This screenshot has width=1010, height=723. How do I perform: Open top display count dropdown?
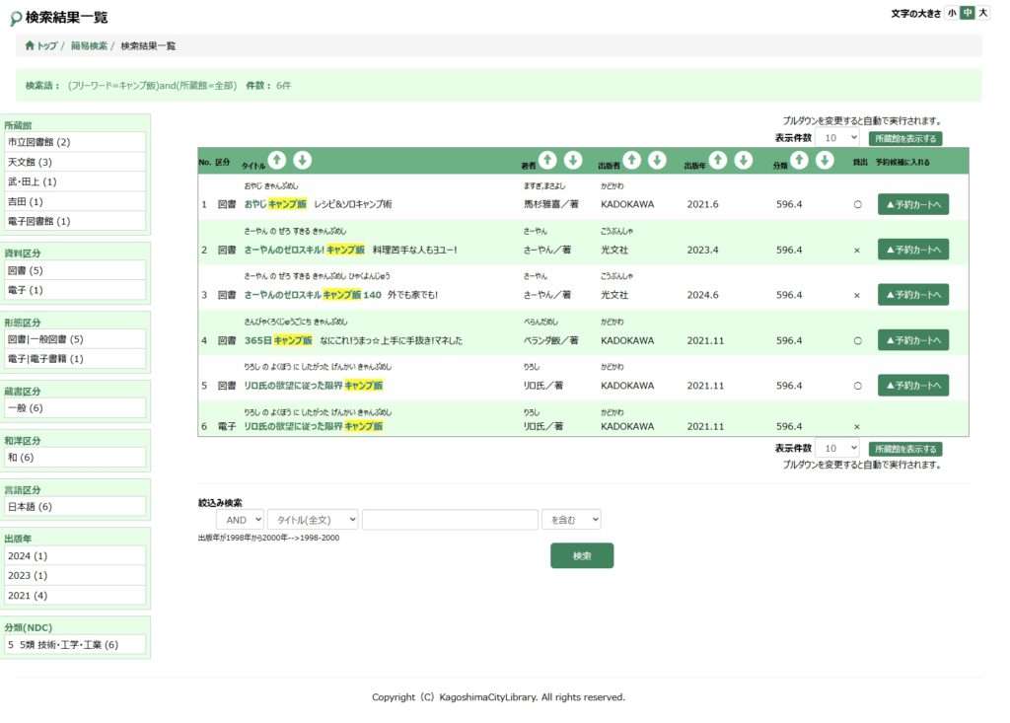pyautogui.click(x=837, y=138)
